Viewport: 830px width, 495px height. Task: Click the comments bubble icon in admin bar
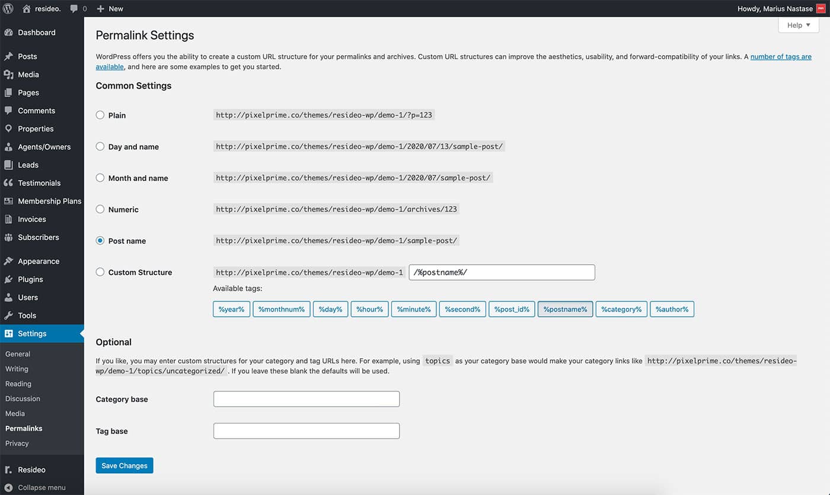74,9
